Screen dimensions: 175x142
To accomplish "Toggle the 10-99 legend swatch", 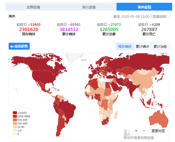I will (x=15, y=127).
